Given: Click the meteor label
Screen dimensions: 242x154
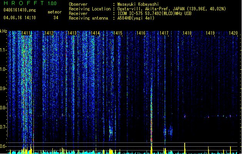Looking at the screenshot, I should coord(55,12).
